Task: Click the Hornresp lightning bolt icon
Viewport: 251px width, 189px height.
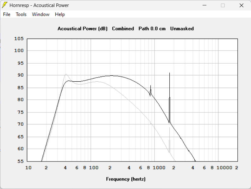Action: [x=4, y=5]
